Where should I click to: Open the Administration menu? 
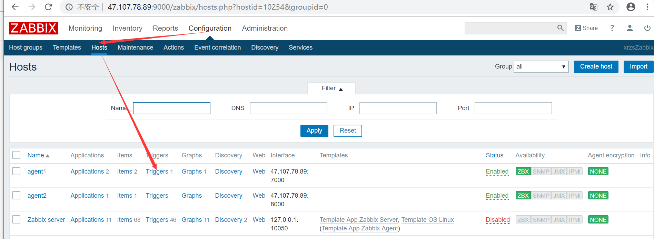(x=265, y=28)
